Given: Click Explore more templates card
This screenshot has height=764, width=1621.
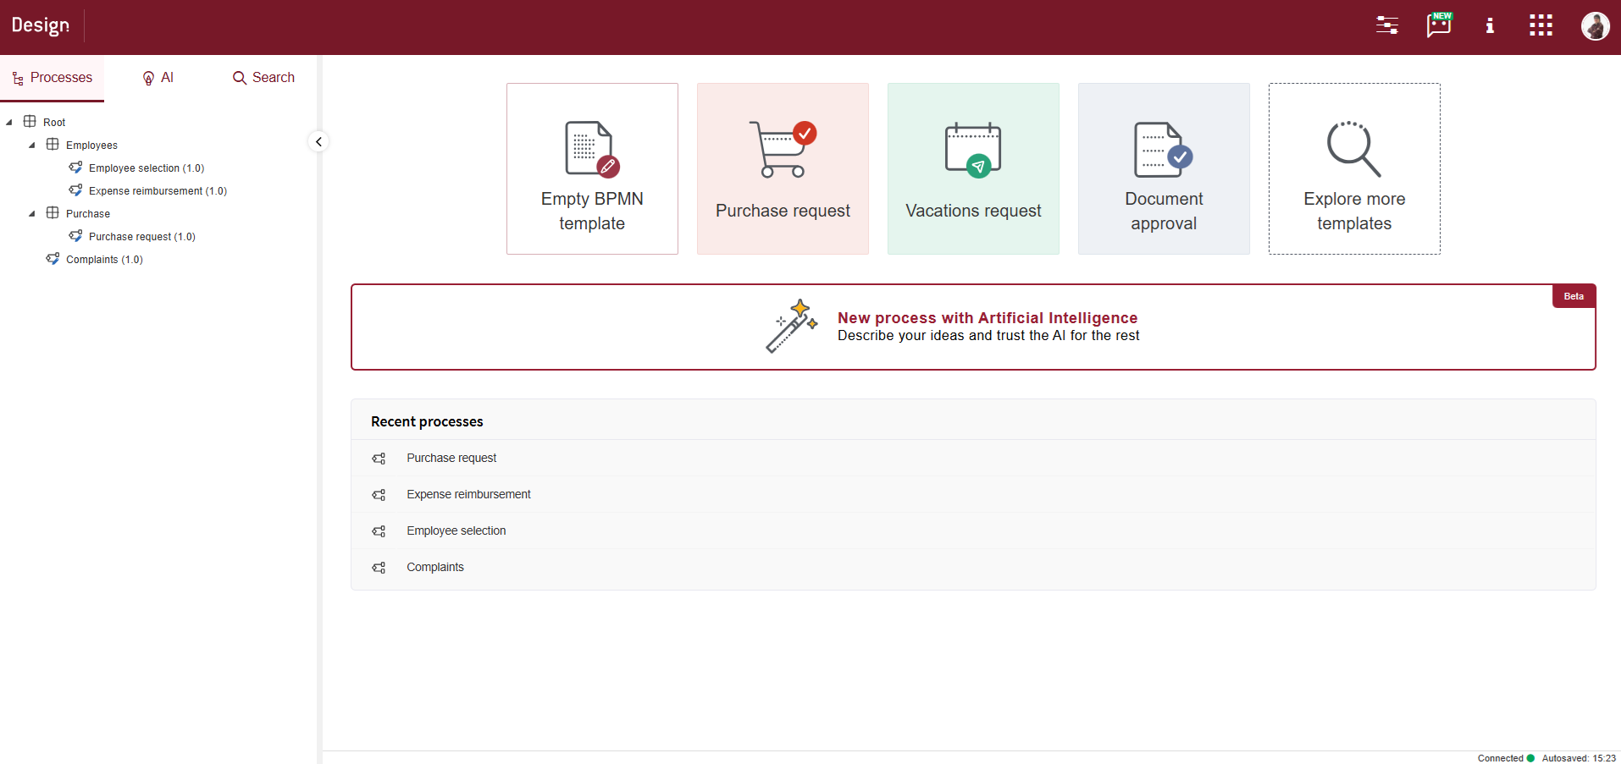Looking at the screenshot, I should [x=1354, y=168].
